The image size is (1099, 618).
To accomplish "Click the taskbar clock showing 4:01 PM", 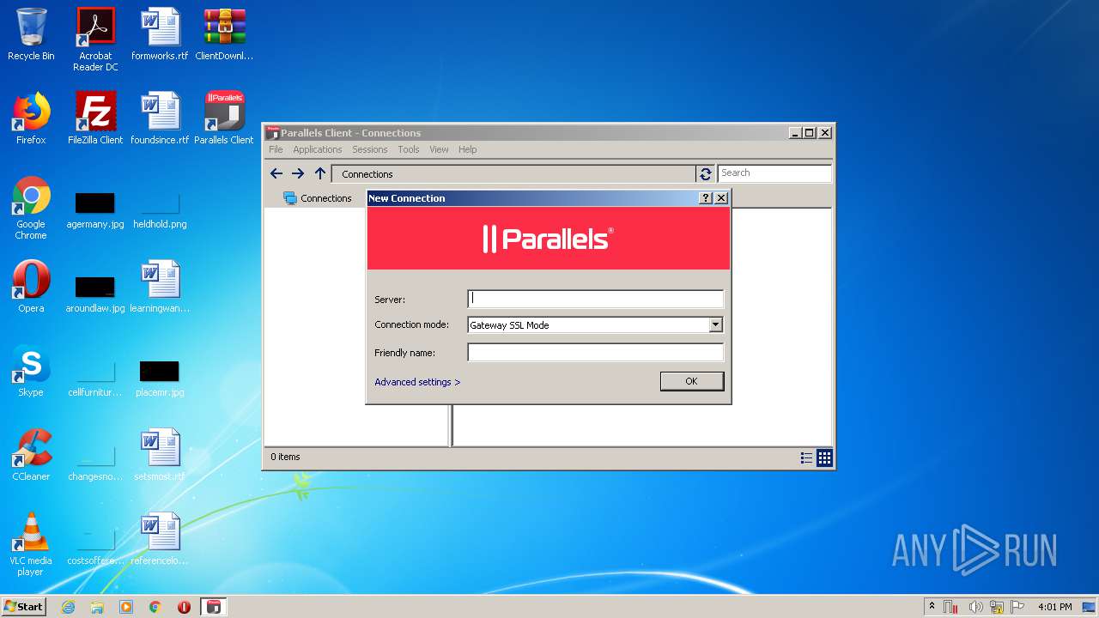I will (x=1054, y=607).
